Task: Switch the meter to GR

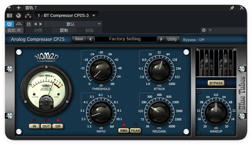Action: (58, 126)
